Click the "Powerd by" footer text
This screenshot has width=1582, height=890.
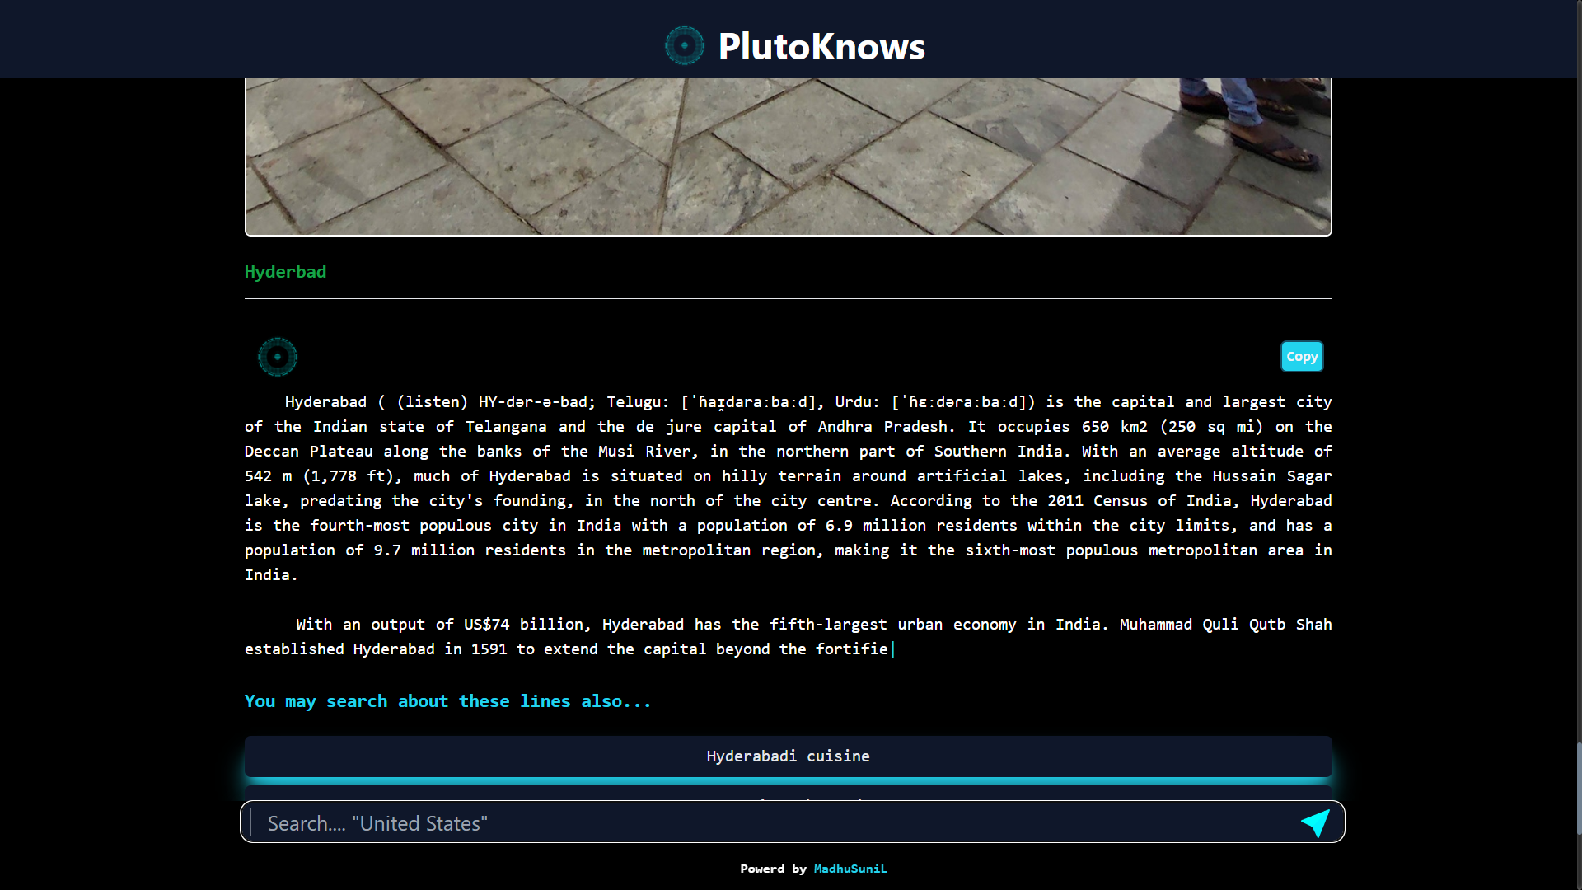pyautogui.click(x=773, y=869)
